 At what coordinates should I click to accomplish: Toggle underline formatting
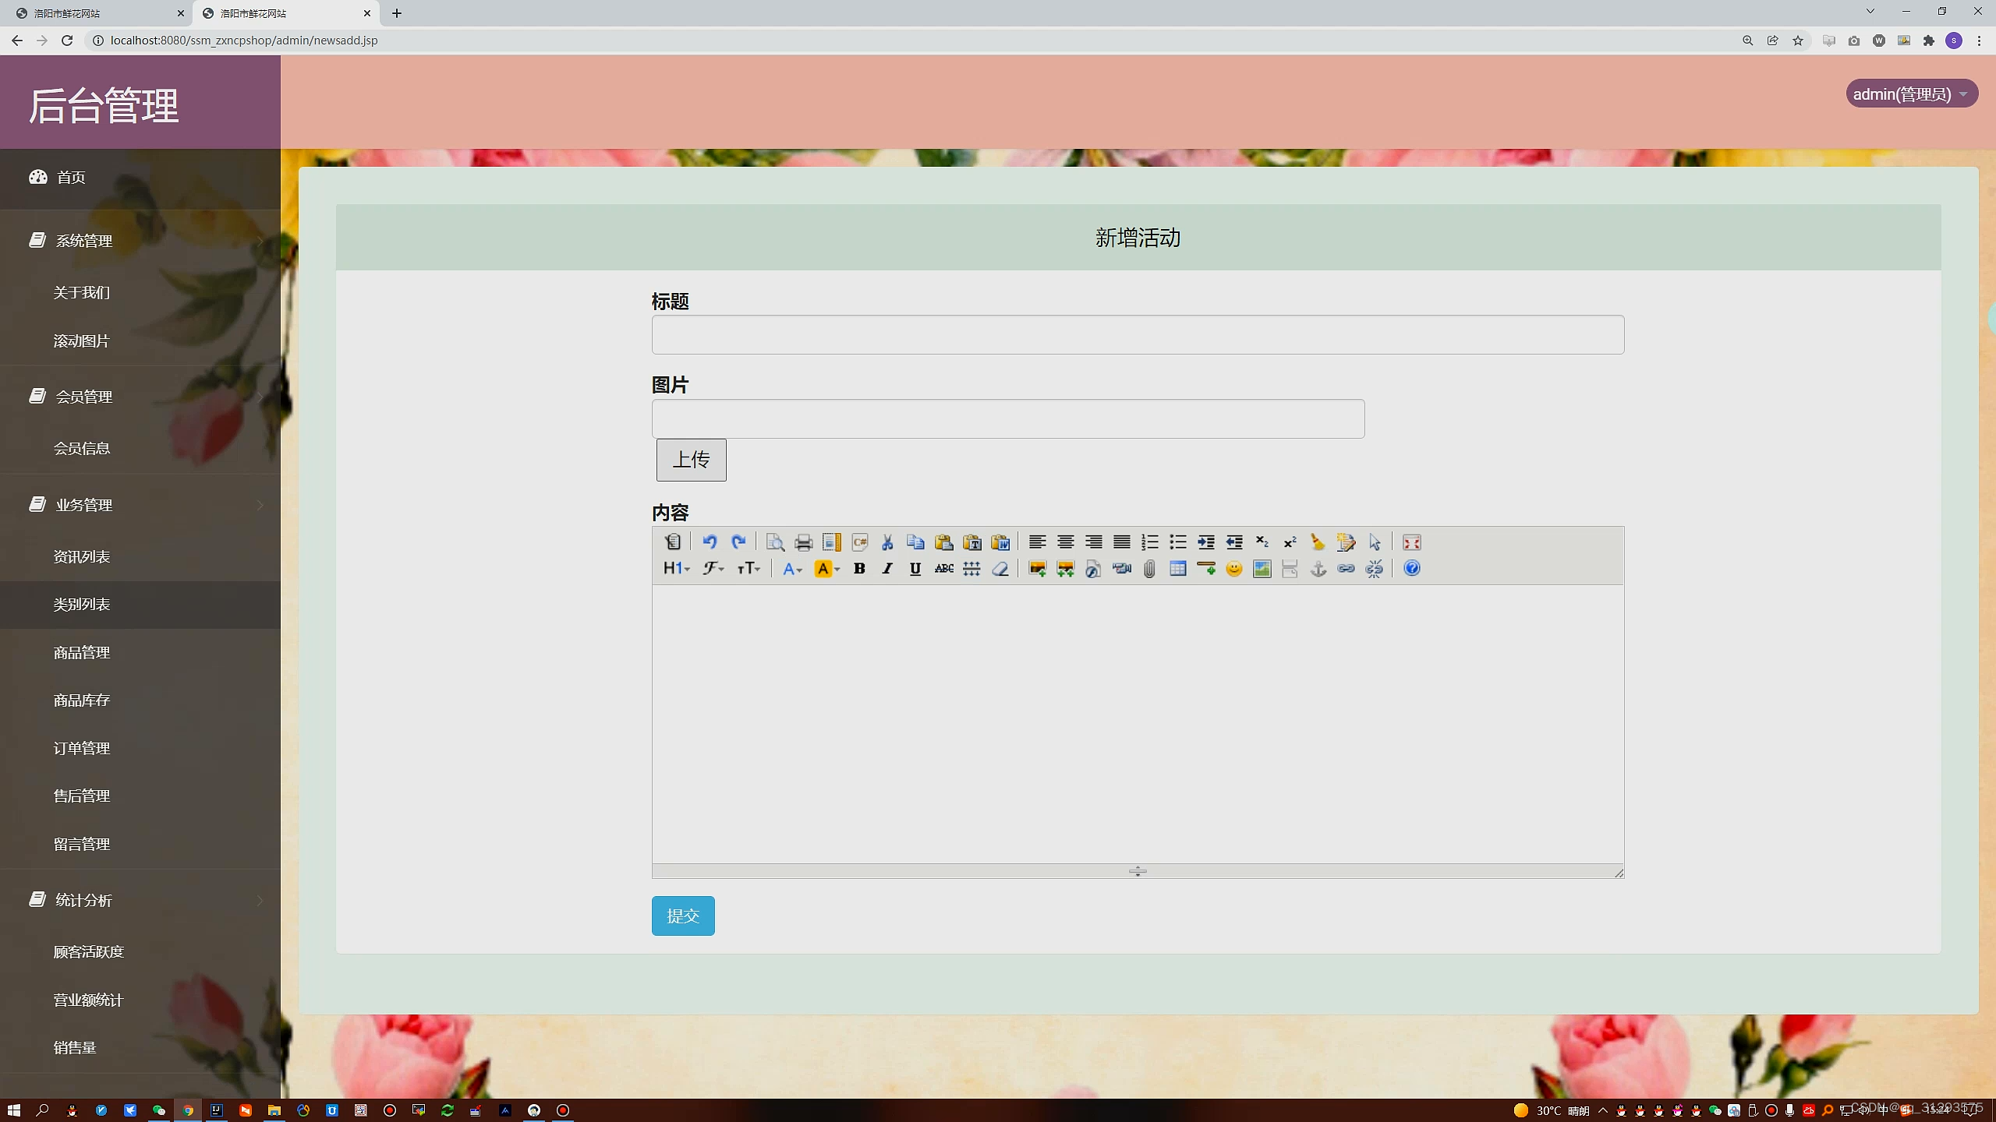915,569
